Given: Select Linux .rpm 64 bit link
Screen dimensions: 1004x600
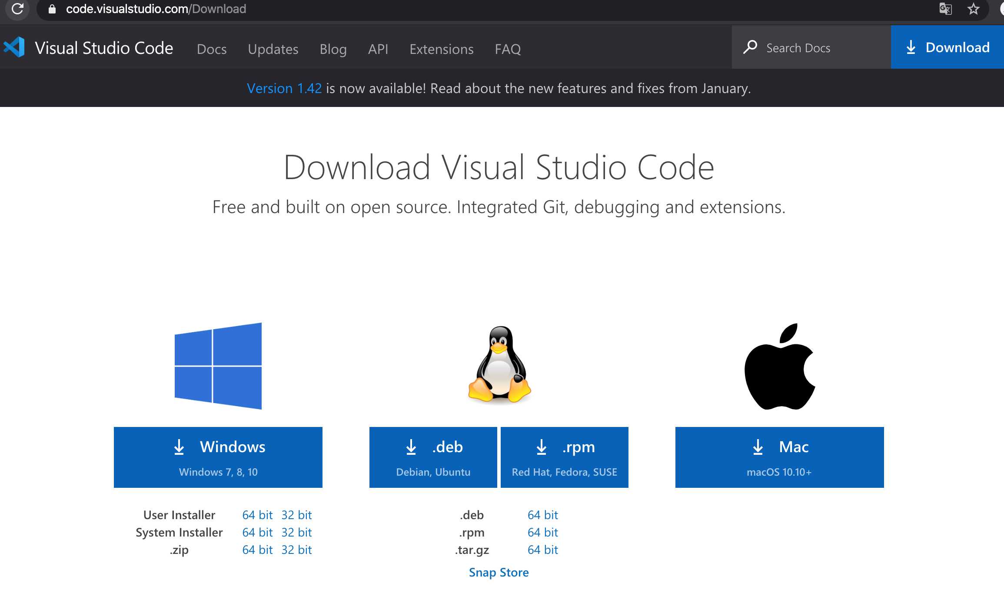Looking at the screenshot, I should pos(543,532).
